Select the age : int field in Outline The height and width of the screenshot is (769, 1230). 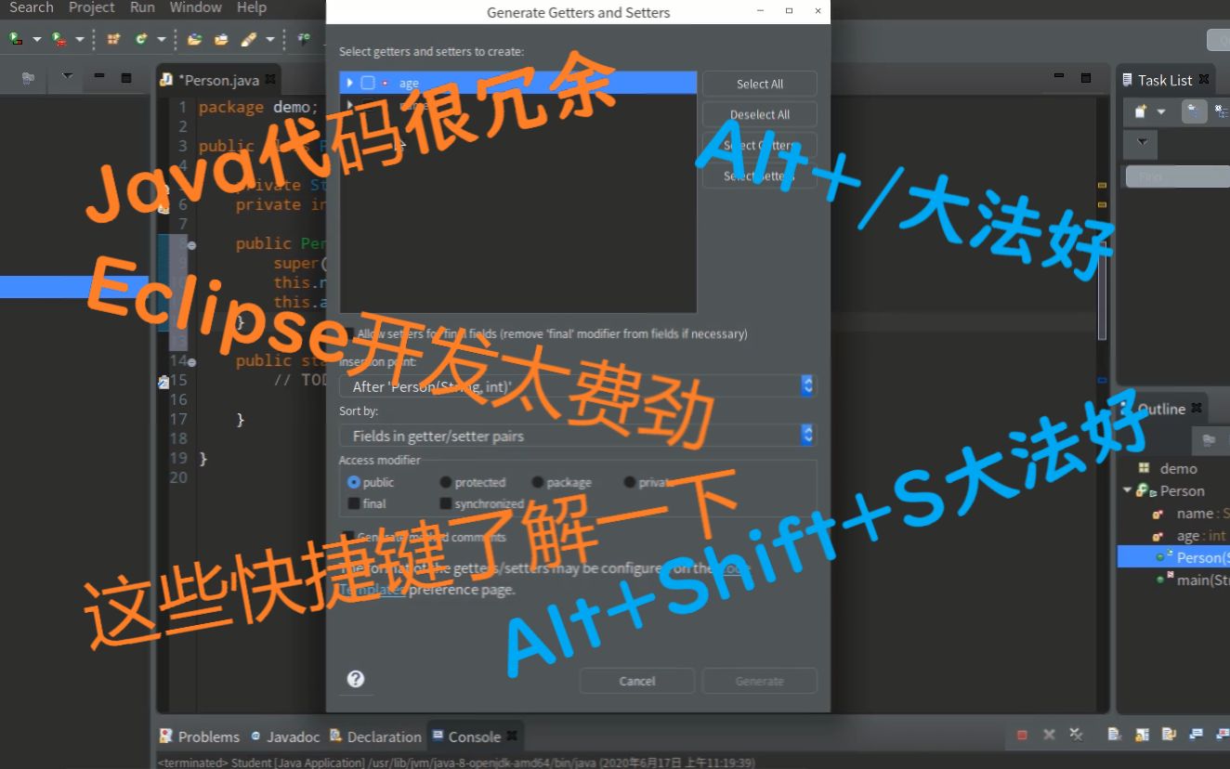click(1189, 536)
